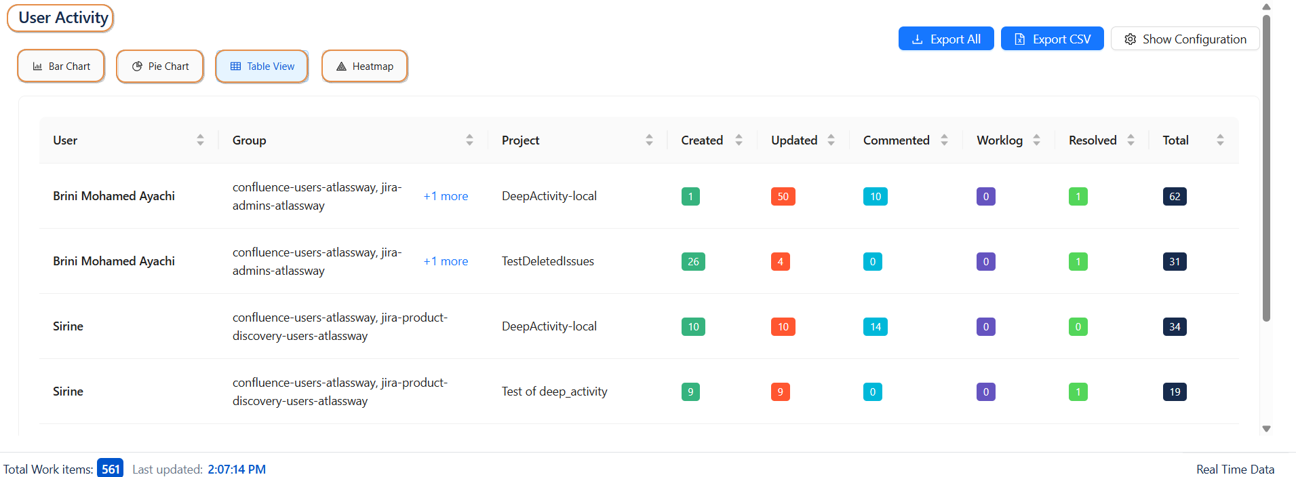Show Configuration gear button
The image size is (1296, 477).
(1185, 39)
